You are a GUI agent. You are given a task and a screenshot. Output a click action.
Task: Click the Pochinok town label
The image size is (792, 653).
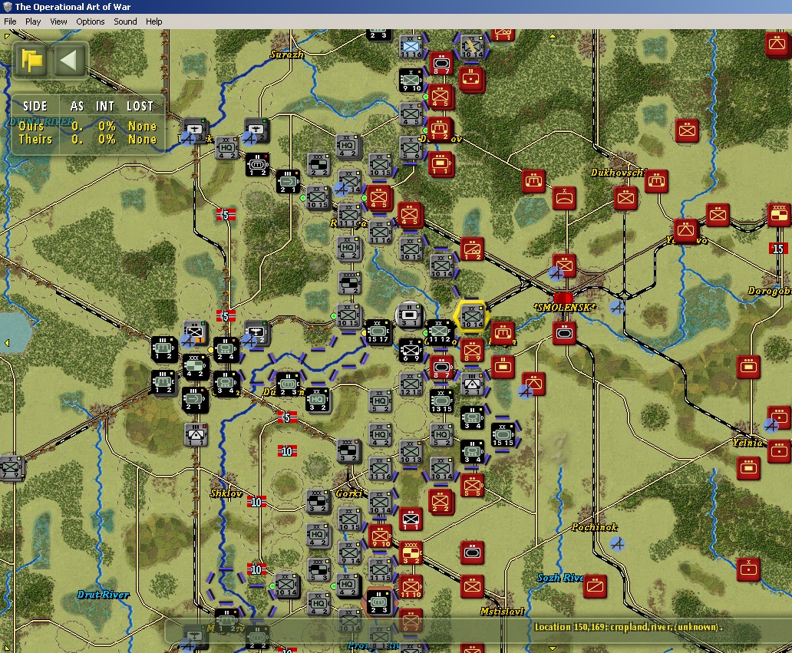tap(594, 526)
